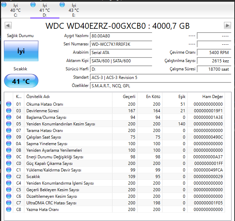This screenshot has height=221, width=235.
Task: Select drive D: status tab
Action: [x=45, y=10]
